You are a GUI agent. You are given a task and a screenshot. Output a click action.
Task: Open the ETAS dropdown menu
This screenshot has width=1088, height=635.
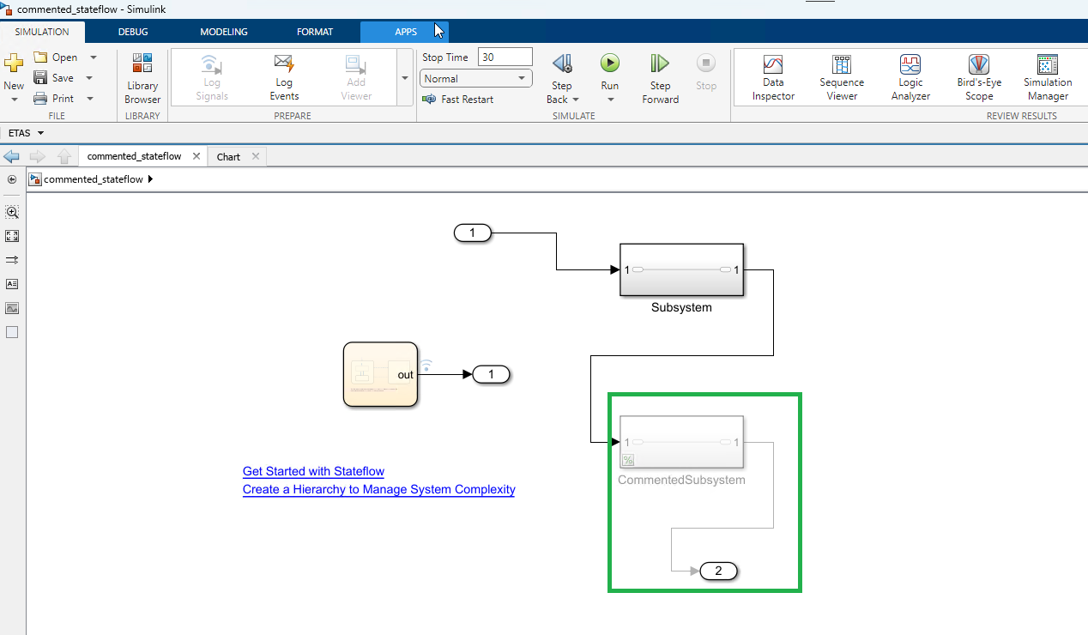pos(26,133)
